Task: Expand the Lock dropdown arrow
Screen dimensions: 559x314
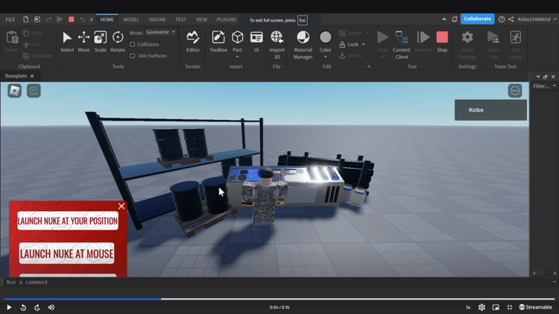Action: [x=364, y=45]
